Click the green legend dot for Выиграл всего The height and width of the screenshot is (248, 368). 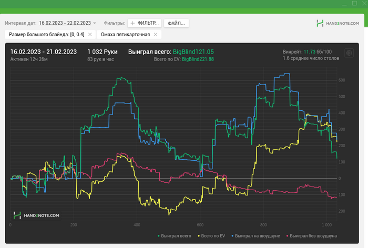click(x=159, y=236)
